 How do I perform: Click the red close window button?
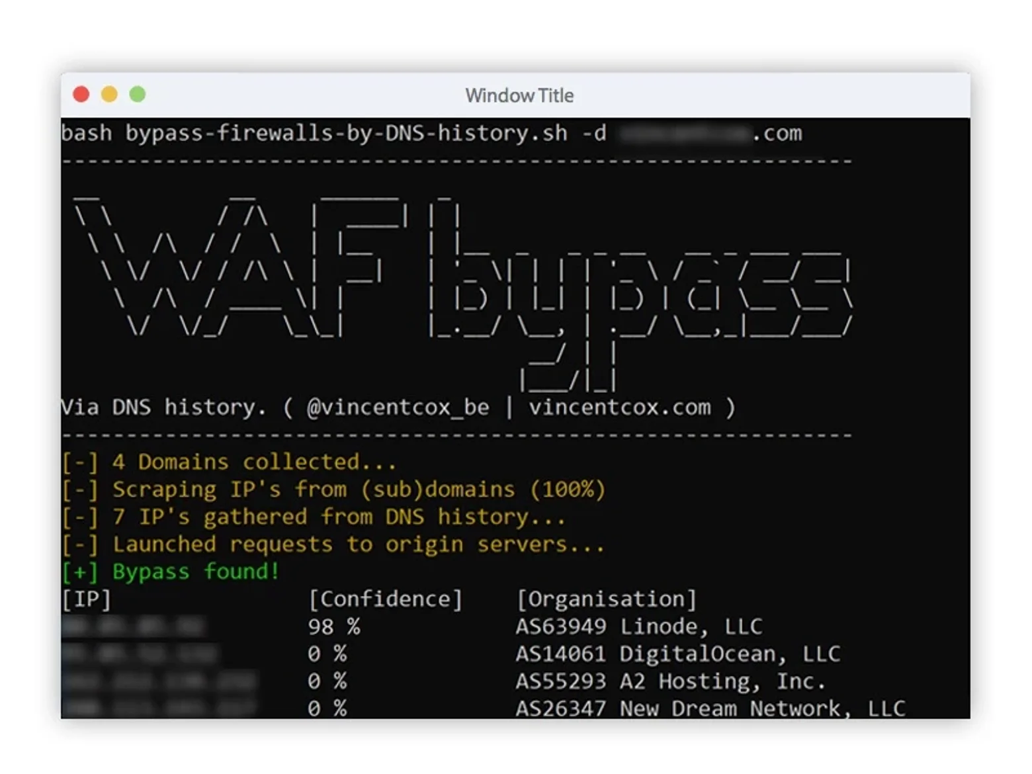[81, 95]
